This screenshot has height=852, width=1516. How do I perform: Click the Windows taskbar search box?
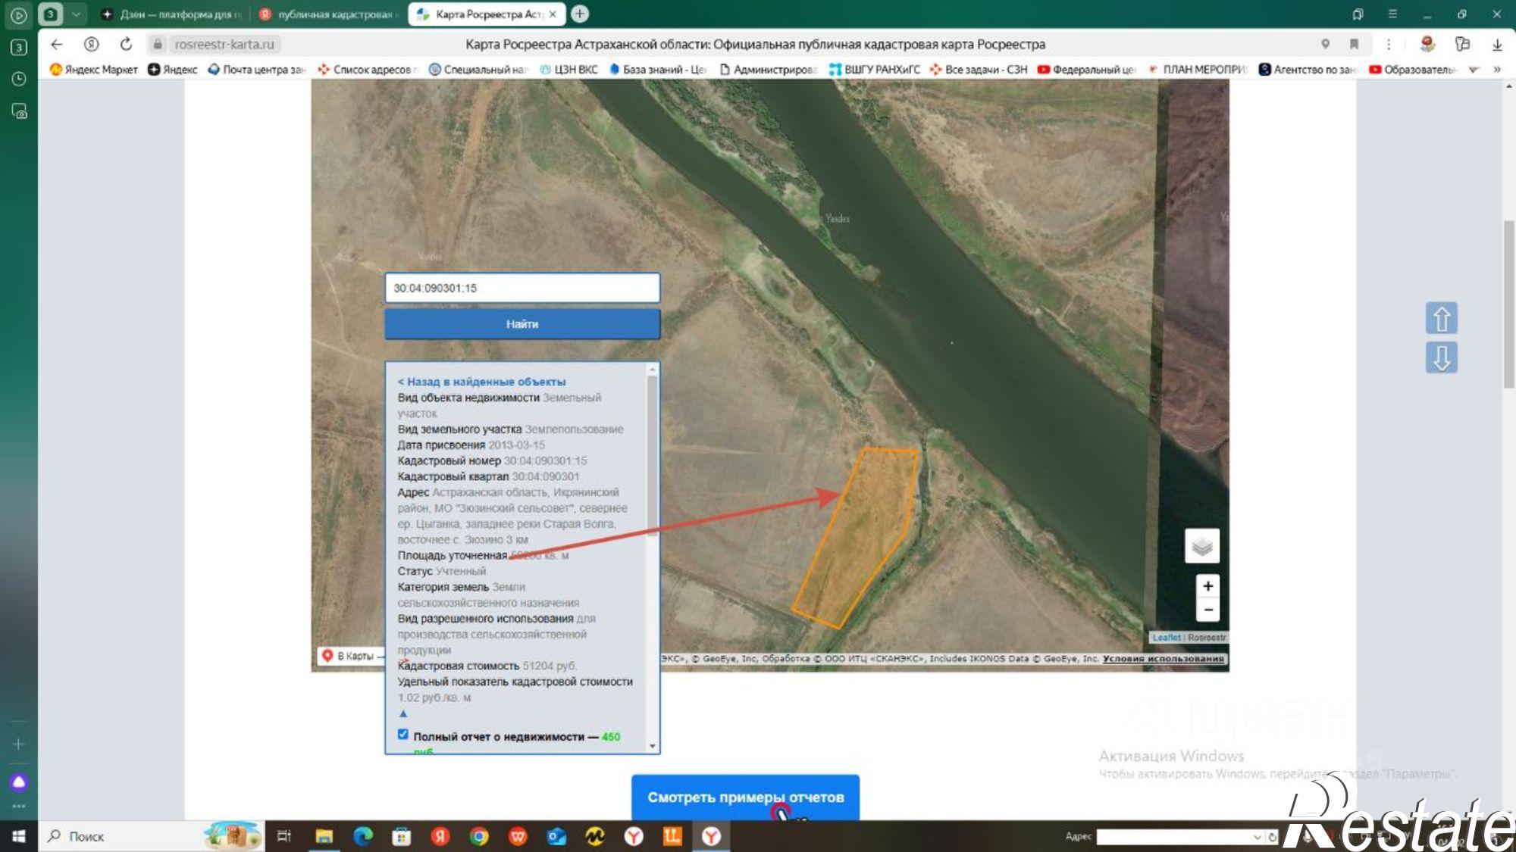(152, 836)
